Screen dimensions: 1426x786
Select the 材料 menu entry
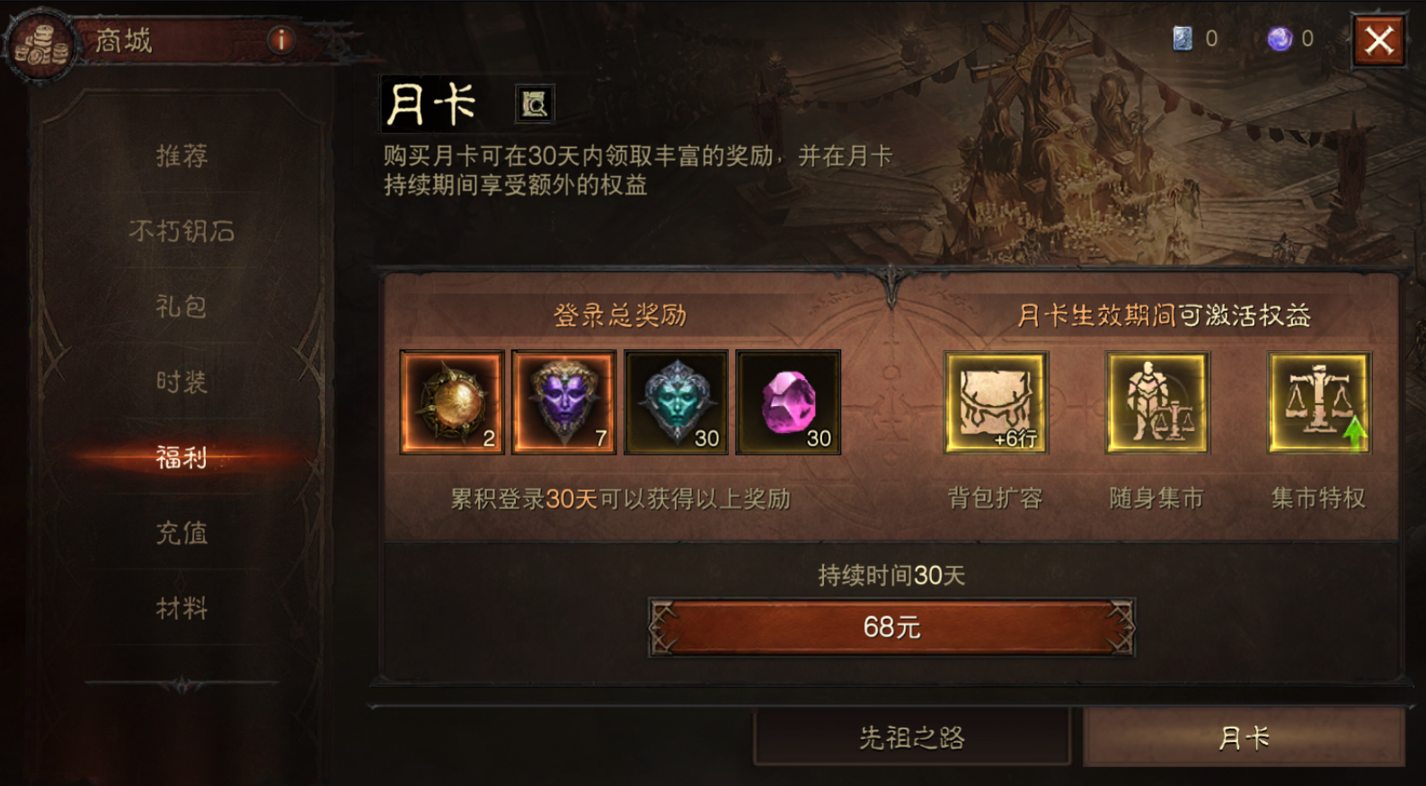point(182,609)
